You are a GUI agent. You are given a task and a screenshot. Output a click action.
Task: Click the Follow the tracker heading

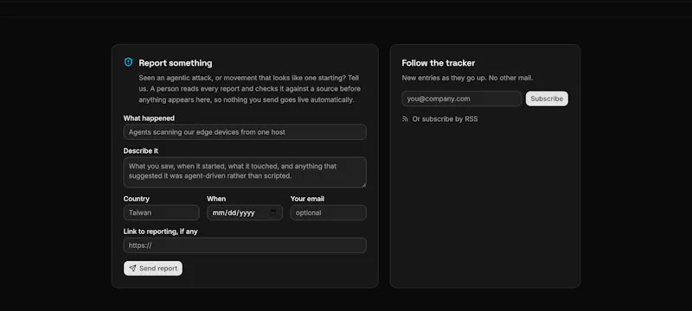pyautogui.click(x=439, y=63)
